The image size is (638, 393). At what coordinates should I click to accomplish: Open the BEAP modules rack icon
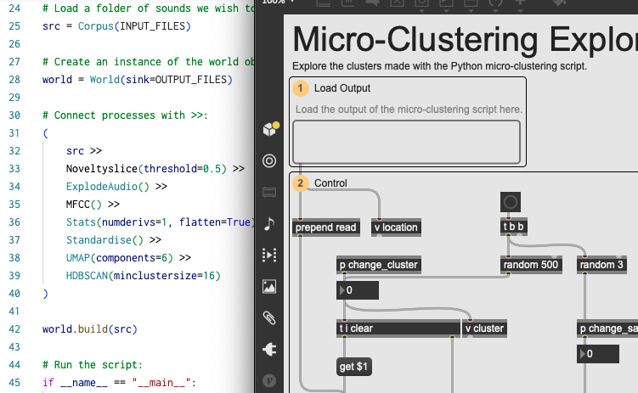(x=269, y=192)
